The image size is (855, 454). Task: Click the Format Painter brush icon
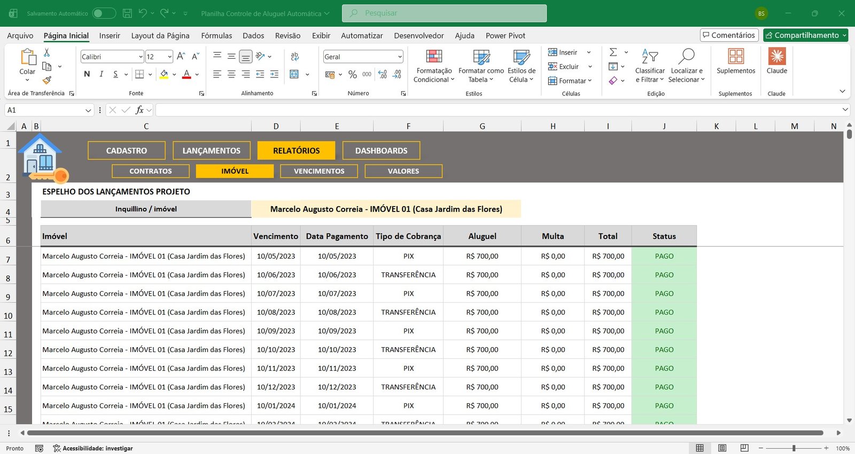(x=47, y=80)
